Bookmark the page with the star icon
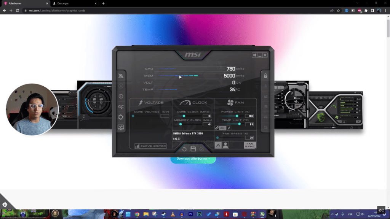Image resolution: width=390 pixels, height=219 pixels. tap(338, 11)
